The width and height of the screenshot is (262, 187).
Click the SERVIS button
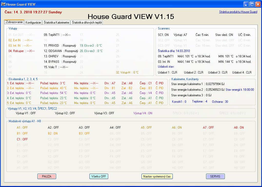[215, 176]
